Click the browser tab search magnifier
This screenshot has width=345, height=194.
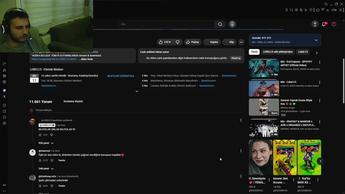pos(326,4)
